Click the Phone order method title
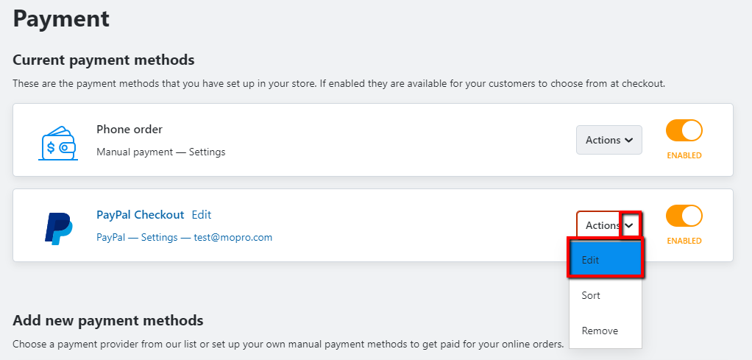 click(x=130, y=129)
